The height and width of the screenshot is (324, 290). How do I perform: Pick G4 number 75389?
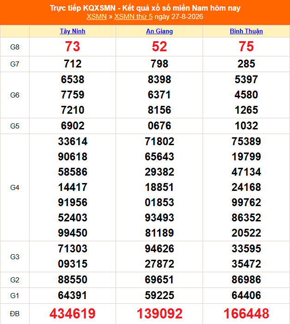246,141
